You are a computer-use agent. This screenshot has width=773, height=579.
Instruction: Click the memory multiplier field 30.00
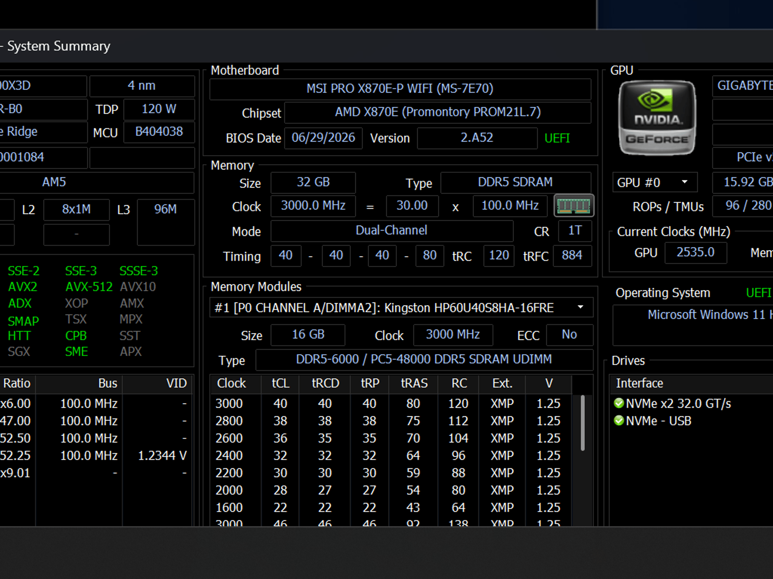(412, 206)
